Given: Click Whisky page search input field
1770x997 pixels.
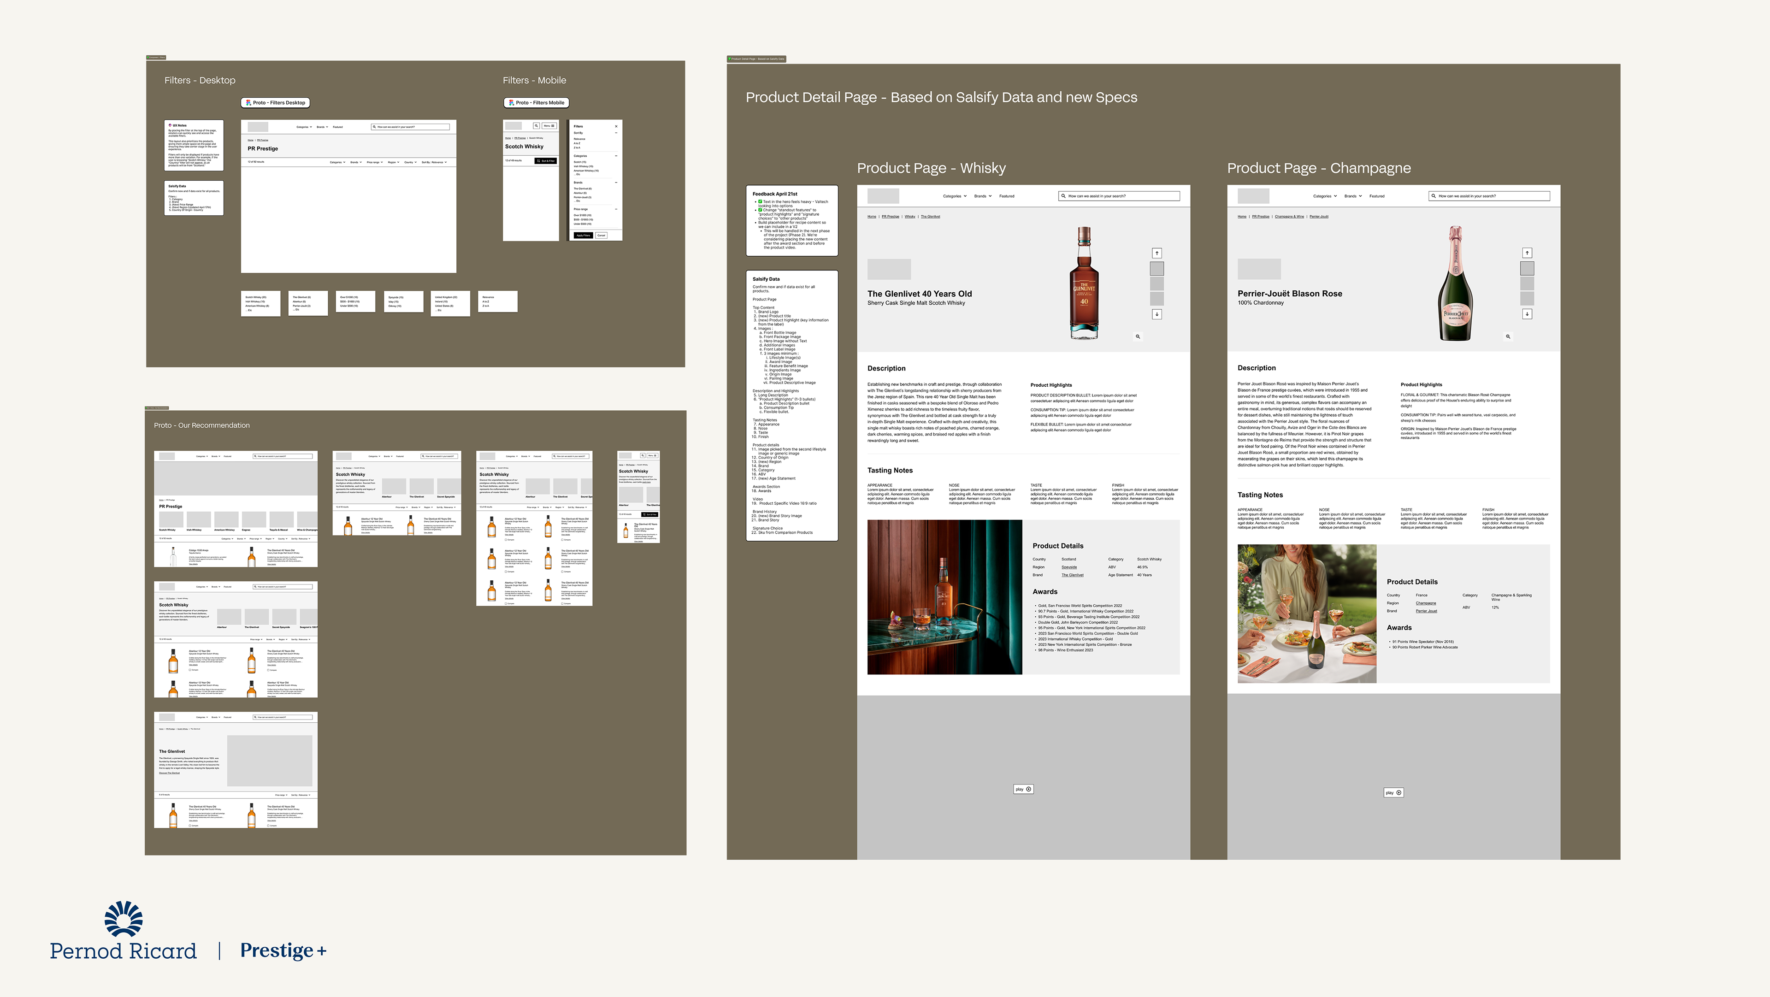Looking at the screenshot, I should (x=1120, y=196).
